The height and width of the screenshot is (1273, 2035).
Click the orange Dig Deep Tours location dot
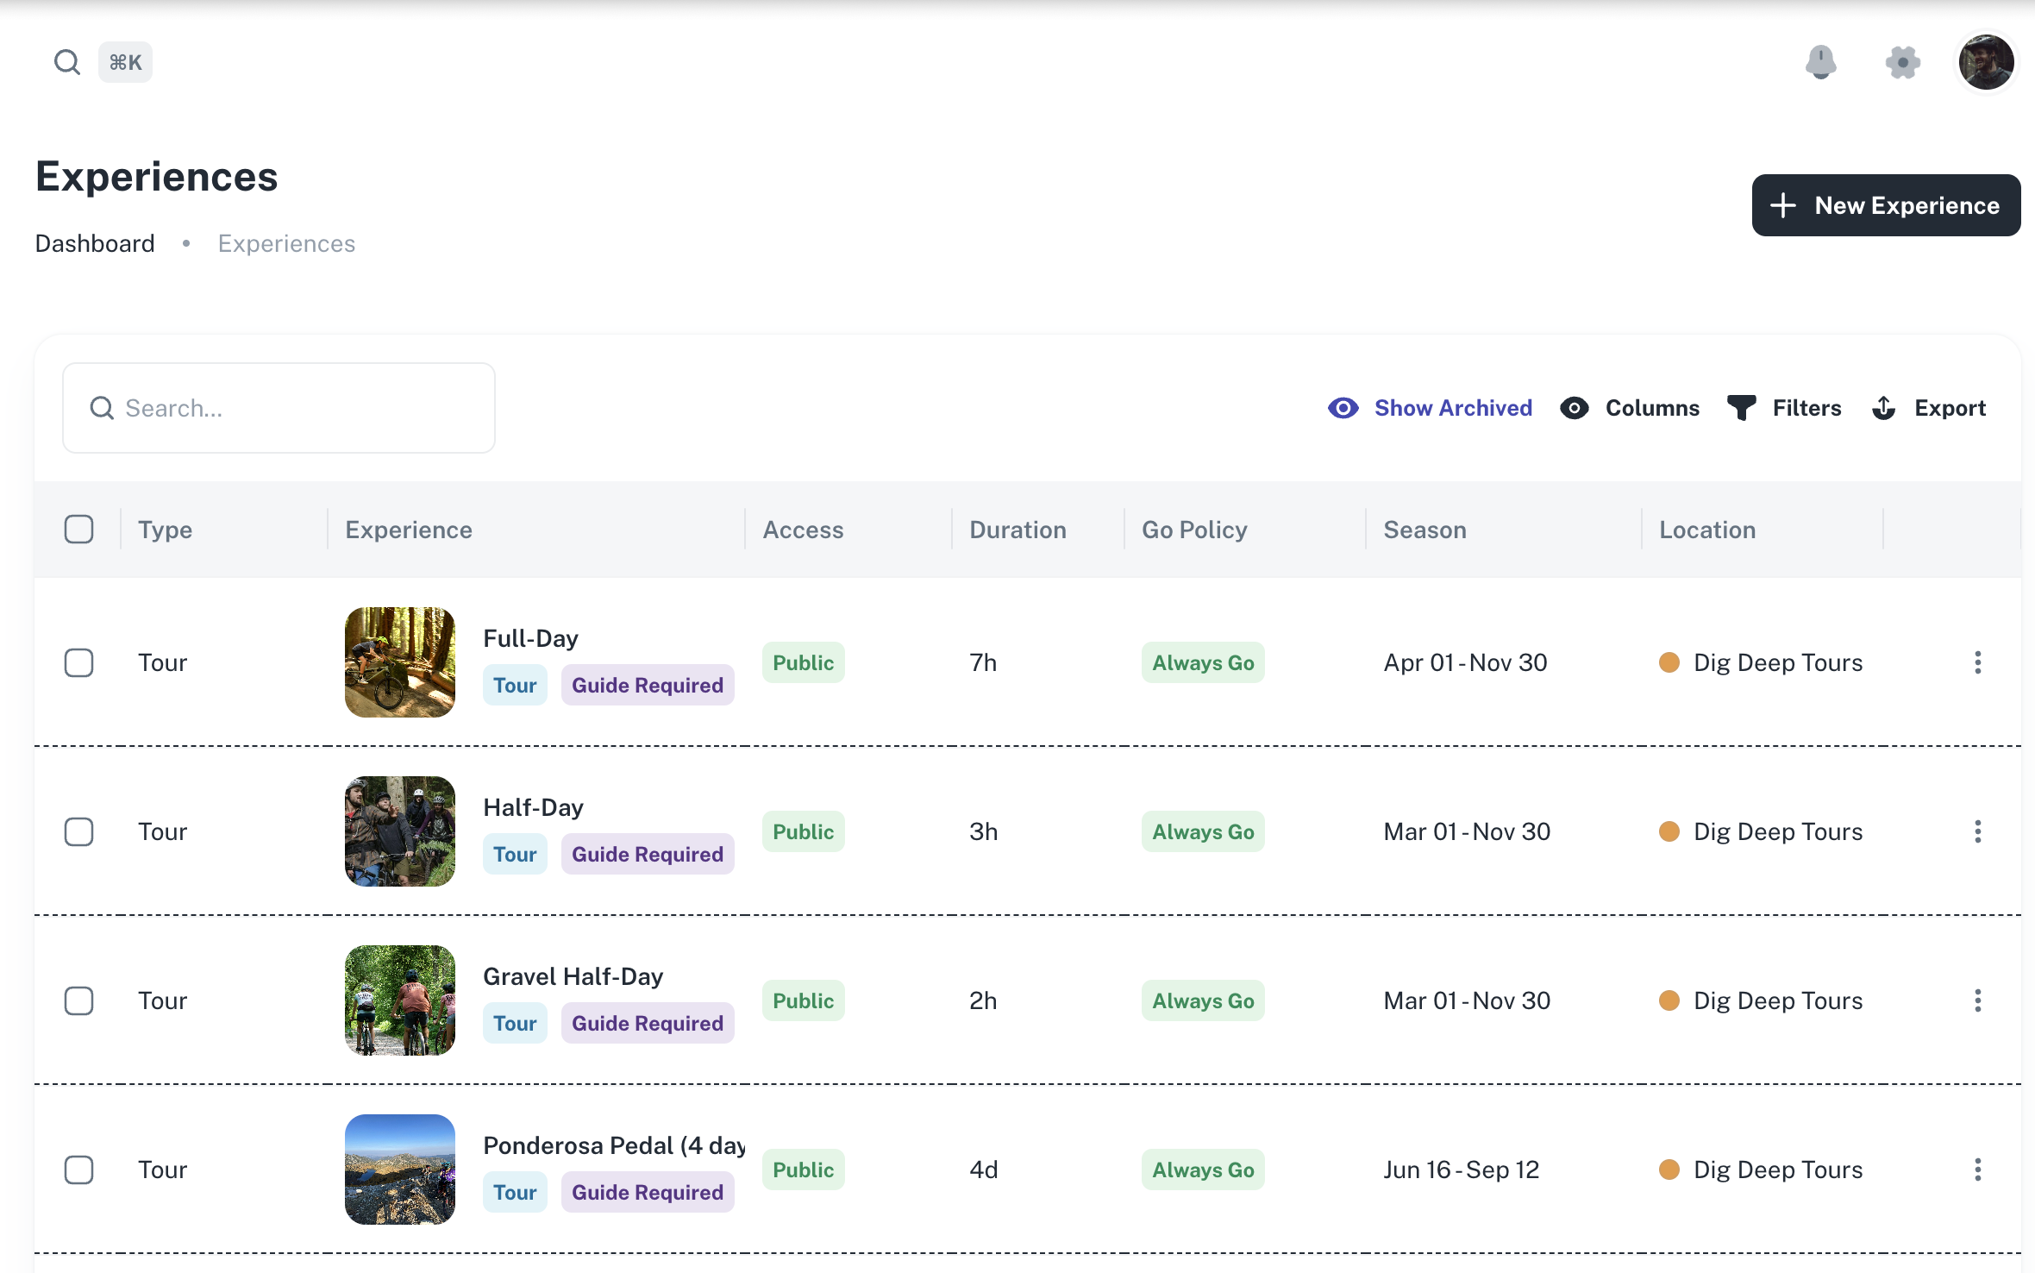pyautogui.click(x=1669, y=662)
